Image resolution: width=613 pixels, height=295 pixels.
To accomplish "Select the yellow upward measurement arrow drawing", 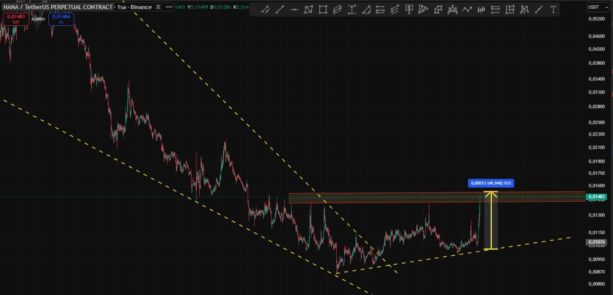I will [491, 220].
